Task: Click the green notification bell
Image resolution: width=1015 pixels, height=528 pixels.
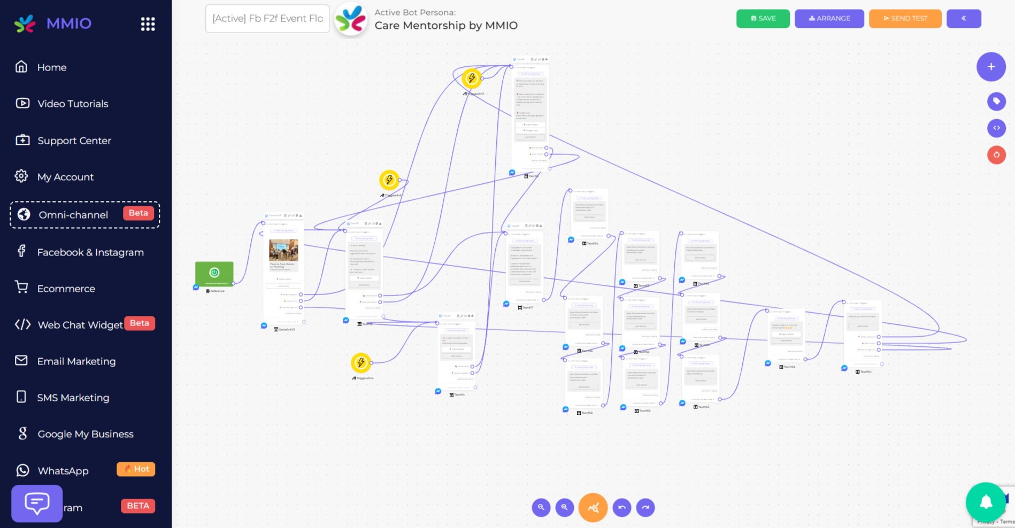Action: pos(986,502)
